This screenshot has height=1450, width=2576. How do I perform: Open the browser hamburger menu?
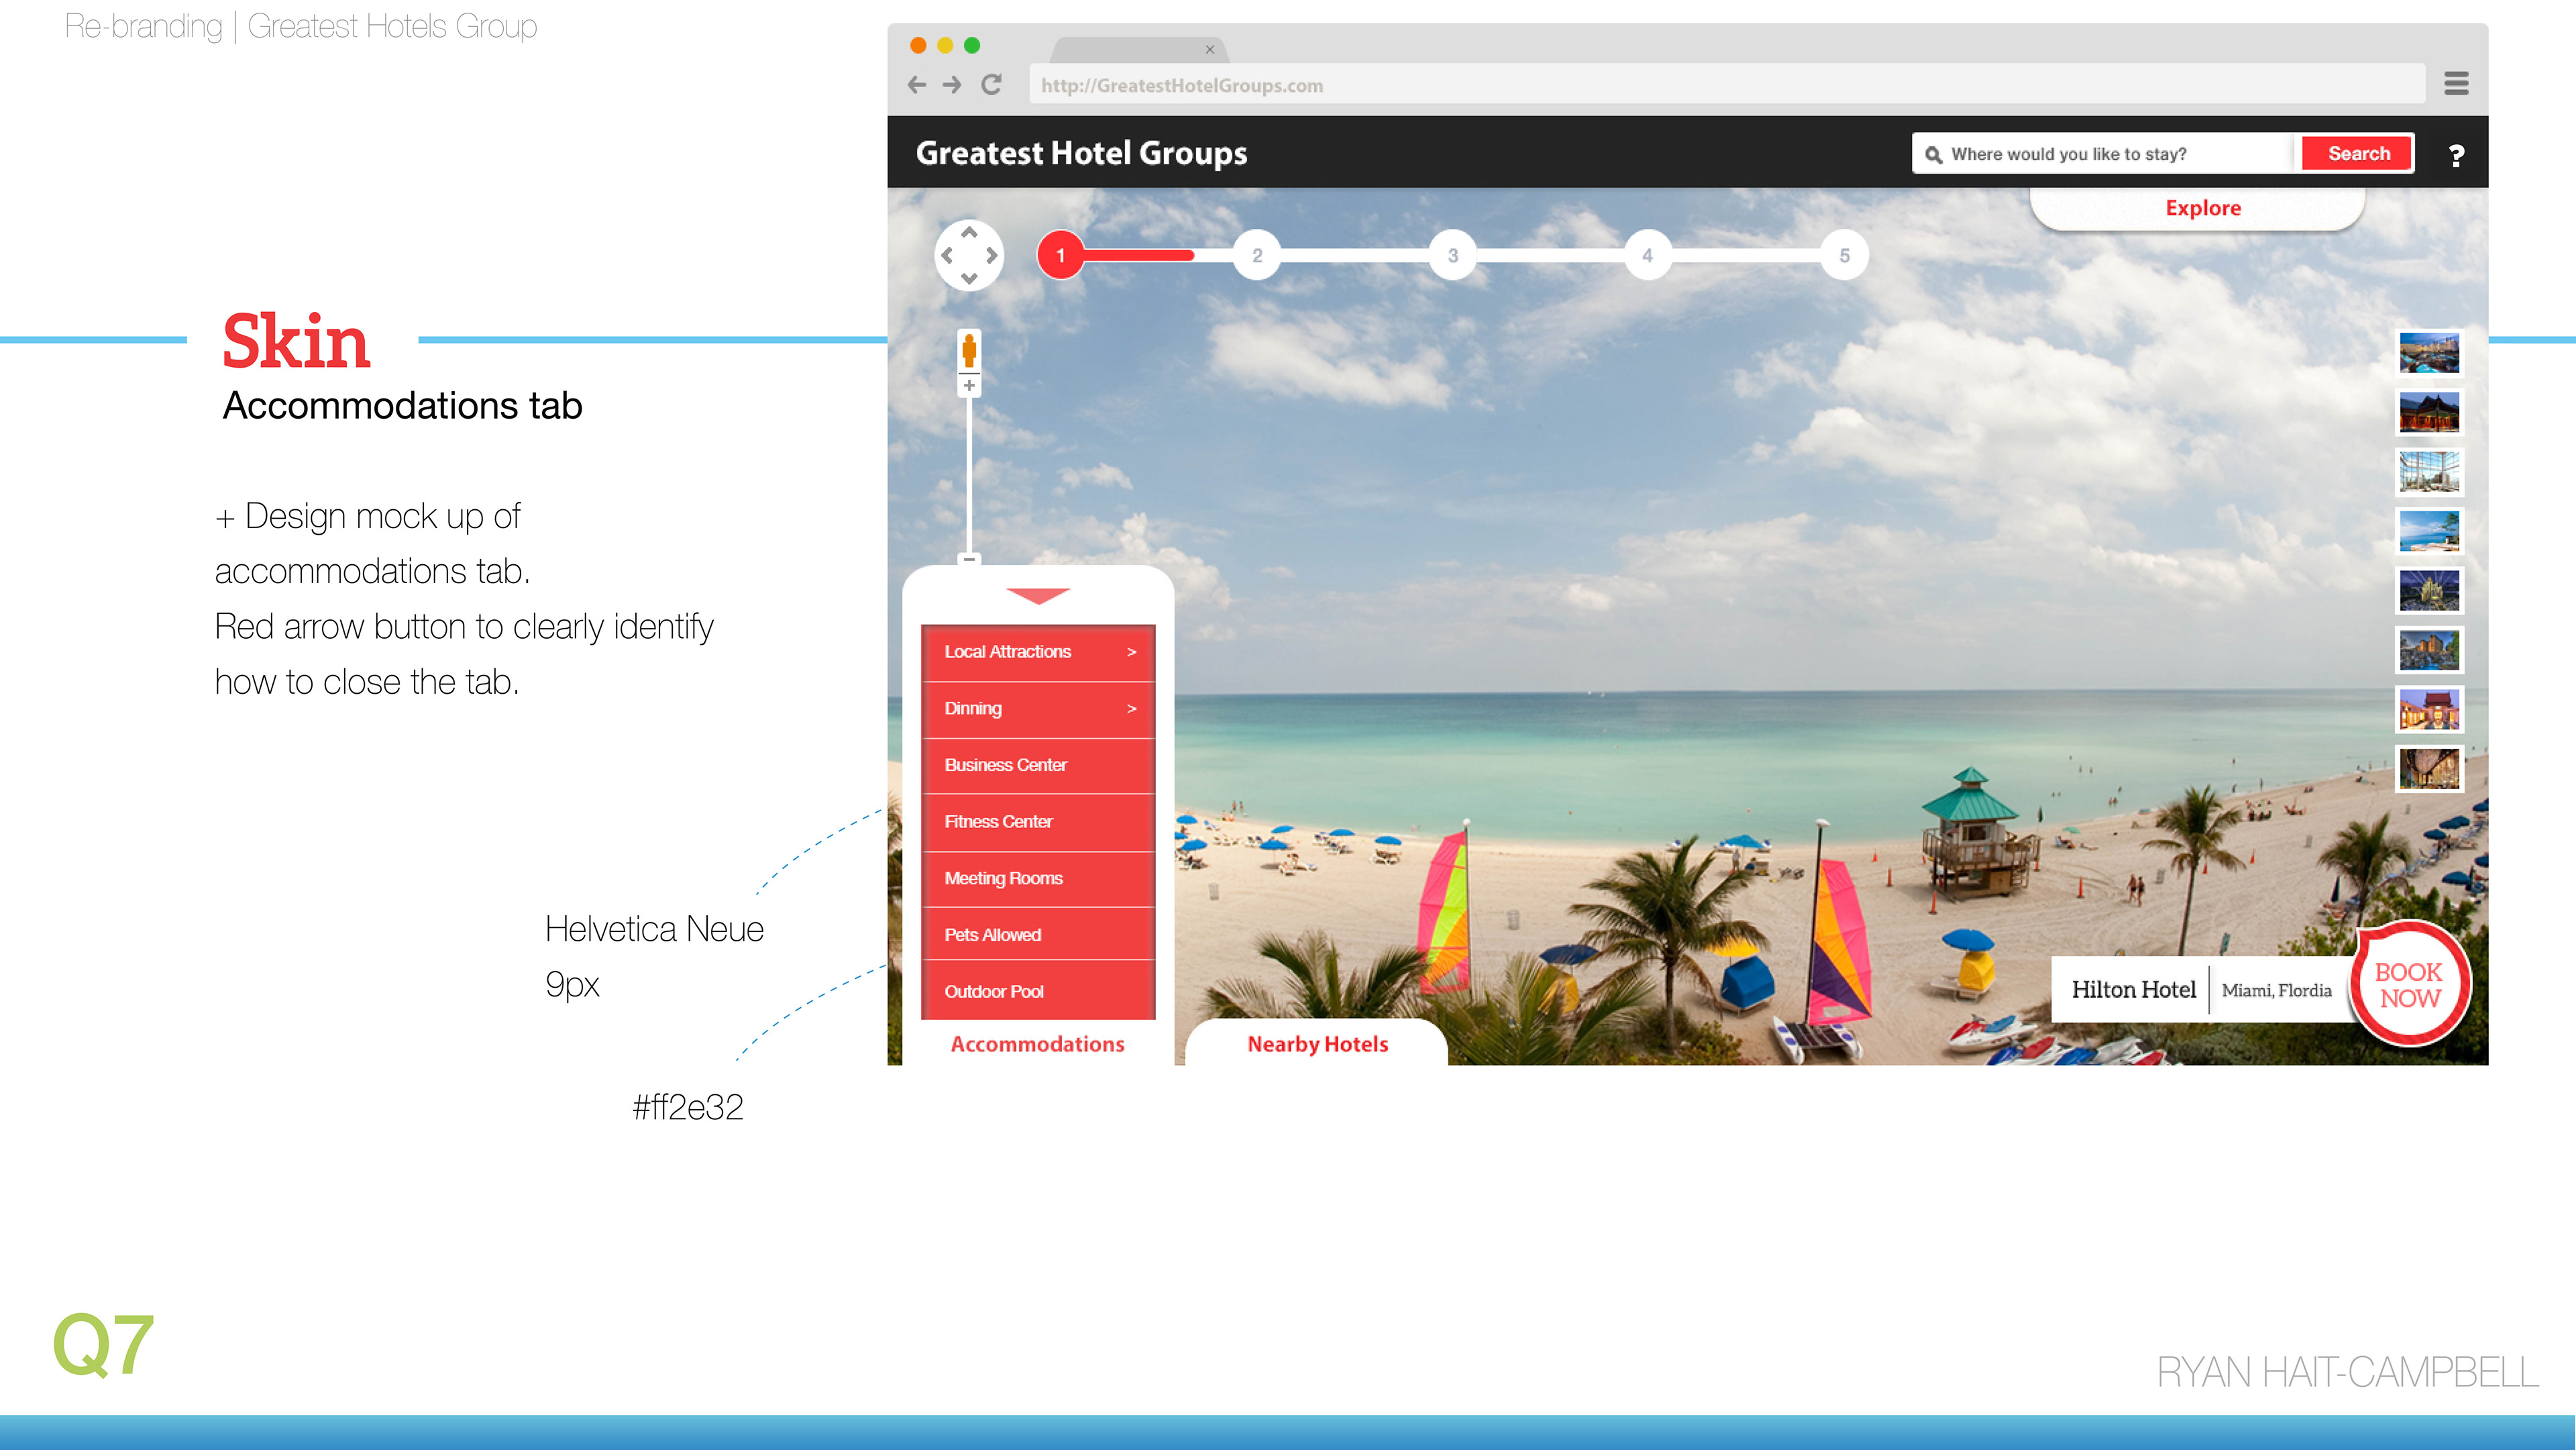click(2456, 84)
